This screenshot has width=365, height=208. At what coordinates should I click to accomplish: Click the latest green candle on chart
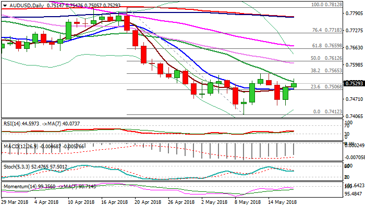pos(294,84)
